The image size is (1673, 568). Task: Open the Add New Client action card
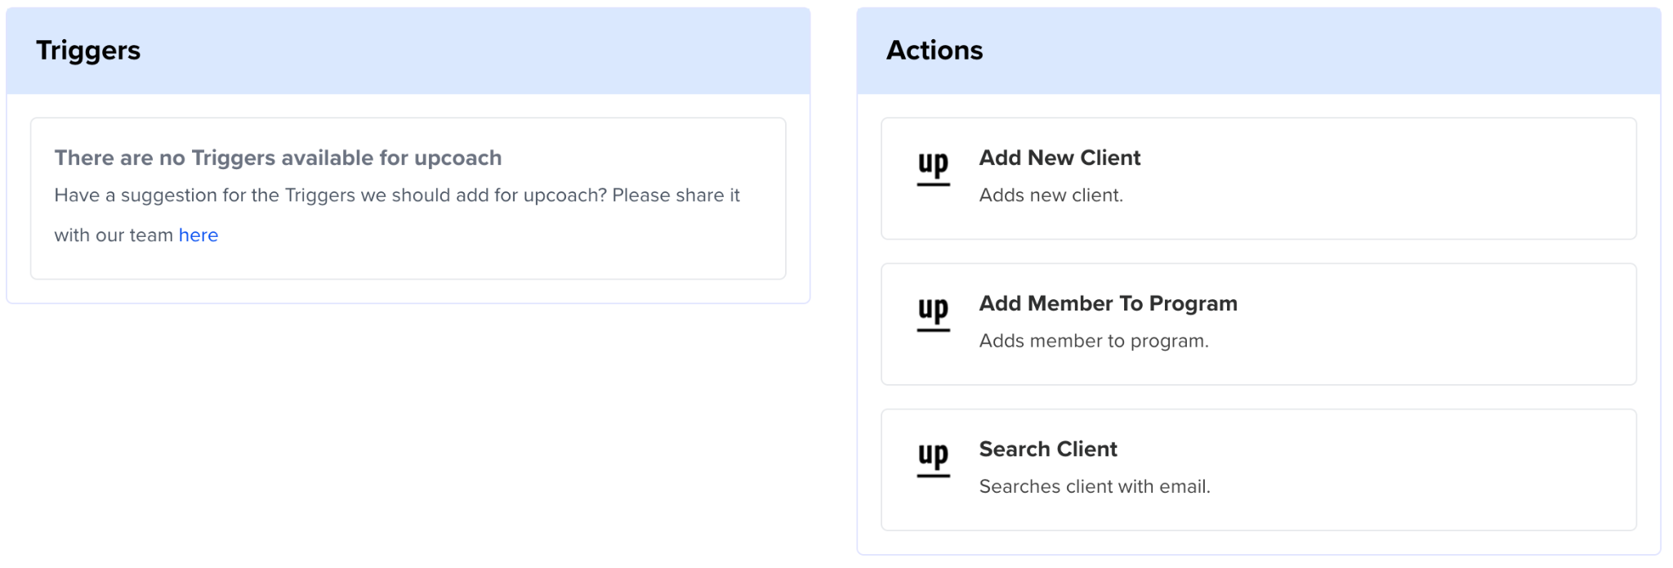pyautogui.click(x=1389, y=179)
